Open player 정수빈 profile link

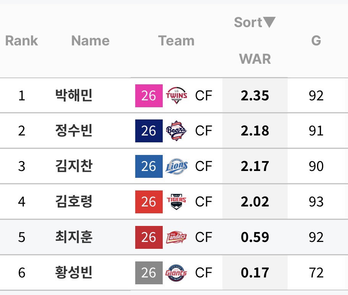coord(74,131)
